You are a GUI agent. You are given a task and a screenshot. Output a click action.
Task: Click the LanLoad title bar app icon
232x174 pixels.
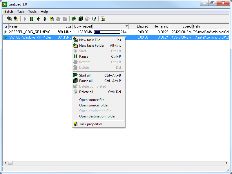[x=5, y=4]
